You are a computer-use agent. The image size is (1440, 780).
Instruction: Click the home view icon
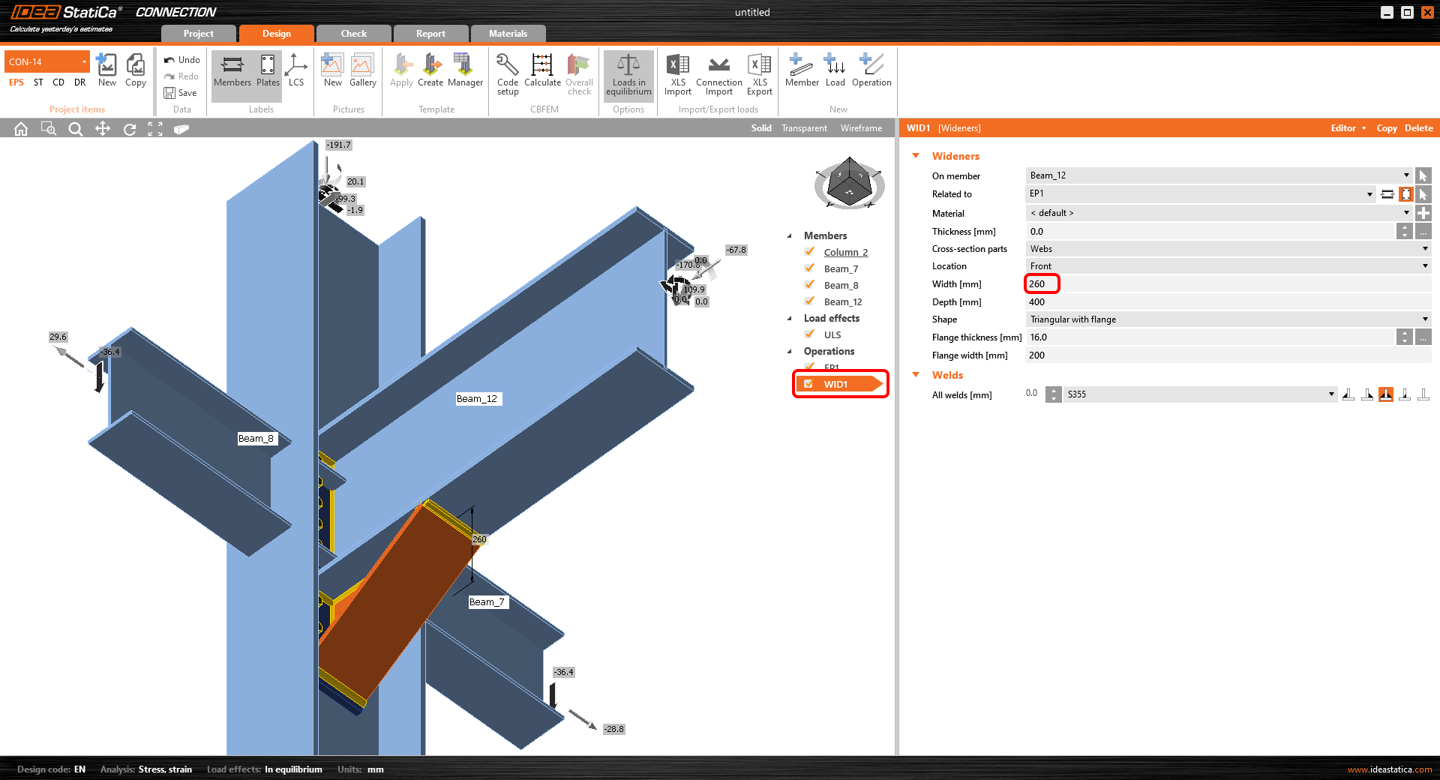(21, 129)
